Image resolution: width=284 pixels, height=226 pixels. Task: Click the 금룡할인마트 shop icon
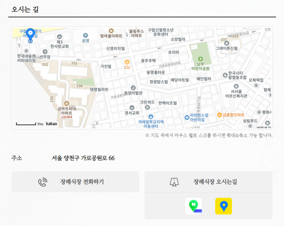point(219,115)
